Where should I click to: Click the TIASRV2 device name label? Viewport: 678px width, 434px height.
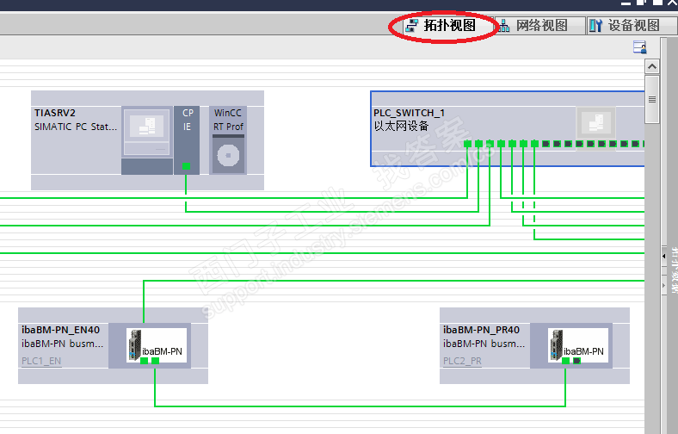(x=55, y=113)
